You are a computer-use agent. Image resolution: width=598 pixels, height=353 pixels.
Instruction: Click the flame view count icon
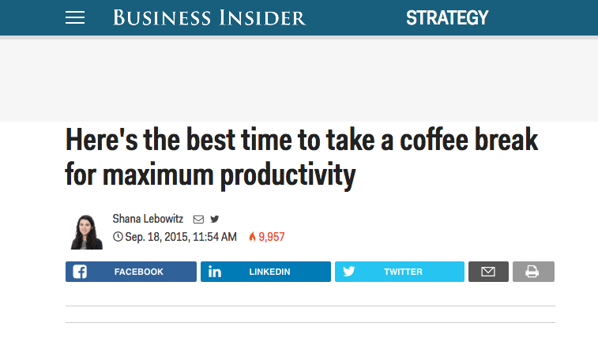(253, 237)
